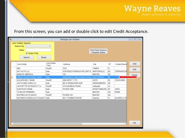Sort by Contact Name column header
The width and height of the screenshot is (185, 138).
click(x=120, y=64)
